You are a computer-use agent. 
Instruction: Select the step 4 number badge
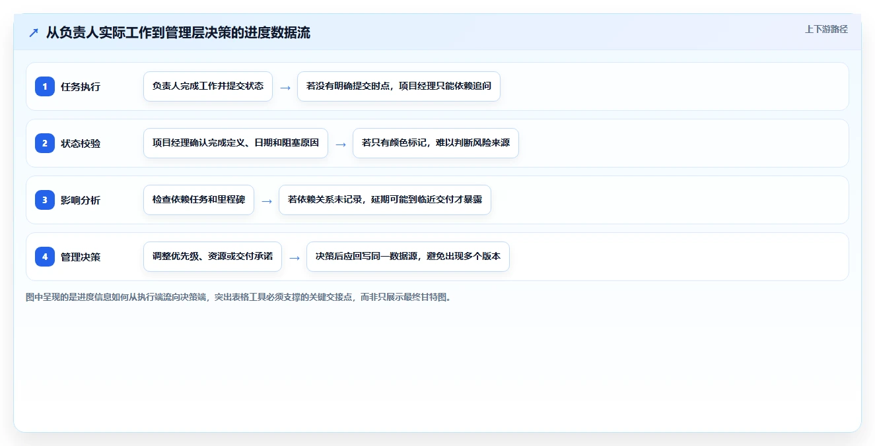(45, 257)
